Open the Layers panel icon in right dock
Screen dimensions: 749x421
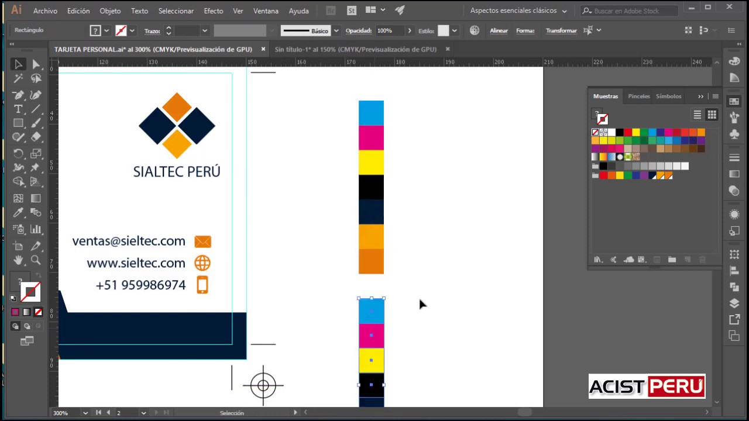tap(734, 303)
